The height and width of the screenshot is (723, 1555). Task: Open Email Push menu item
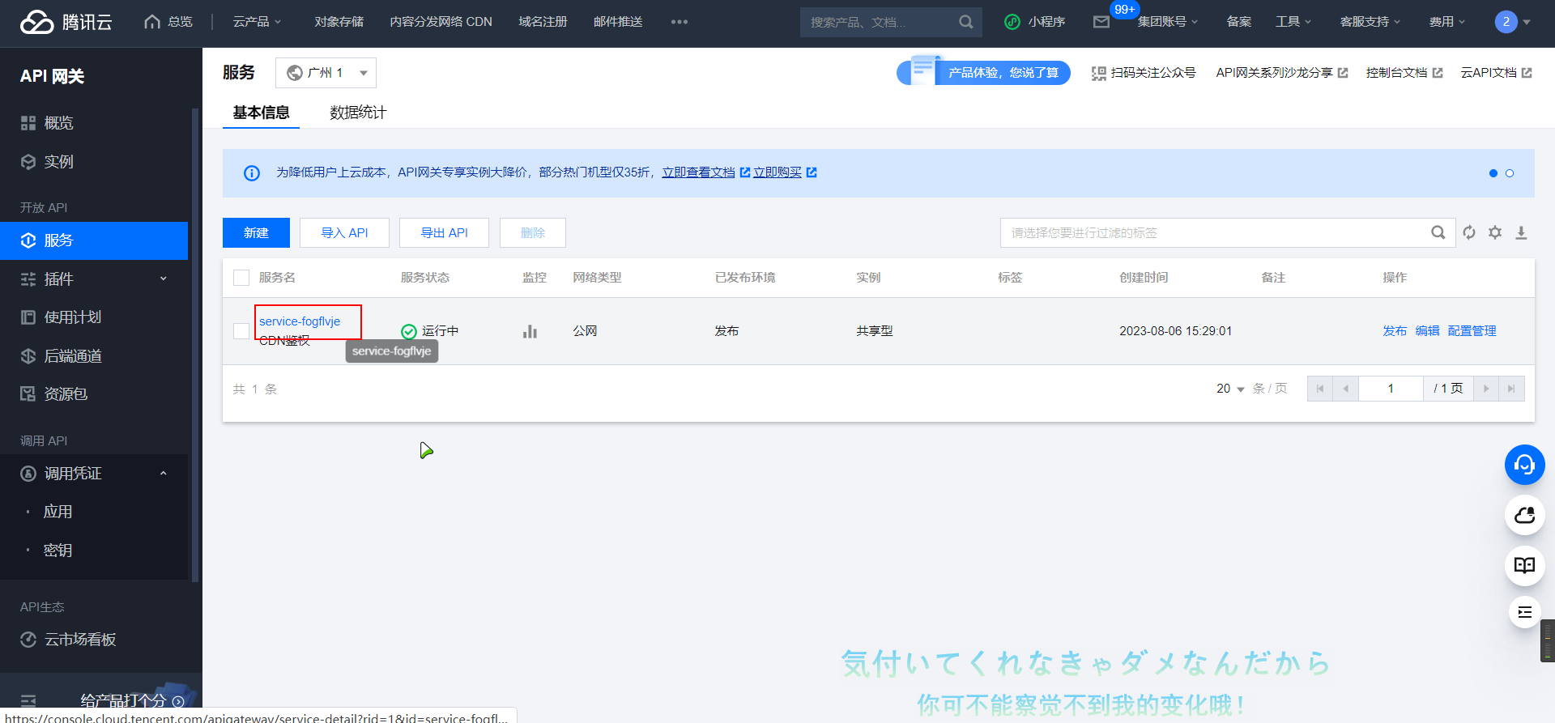pos(618,22)
